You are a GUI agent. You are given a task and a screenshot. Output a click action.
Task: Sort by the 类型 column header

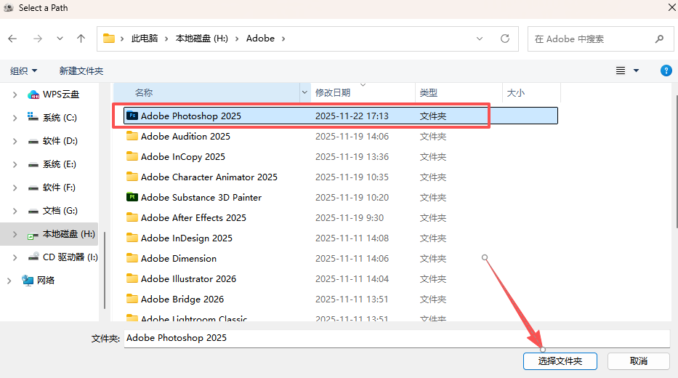tap(459, 92)
